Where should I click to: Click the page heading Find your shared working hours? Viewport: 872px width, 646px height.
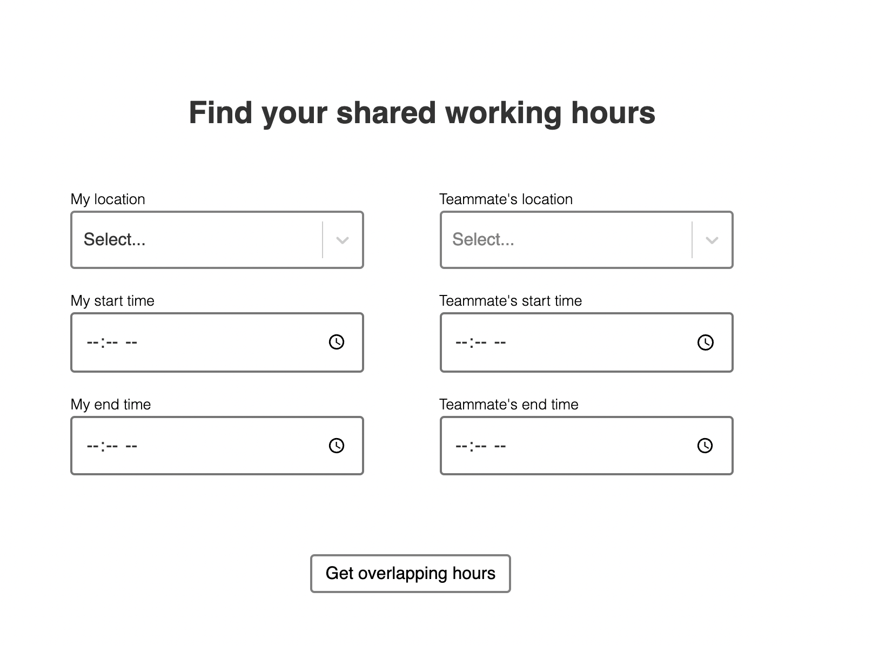pos(421,112)
